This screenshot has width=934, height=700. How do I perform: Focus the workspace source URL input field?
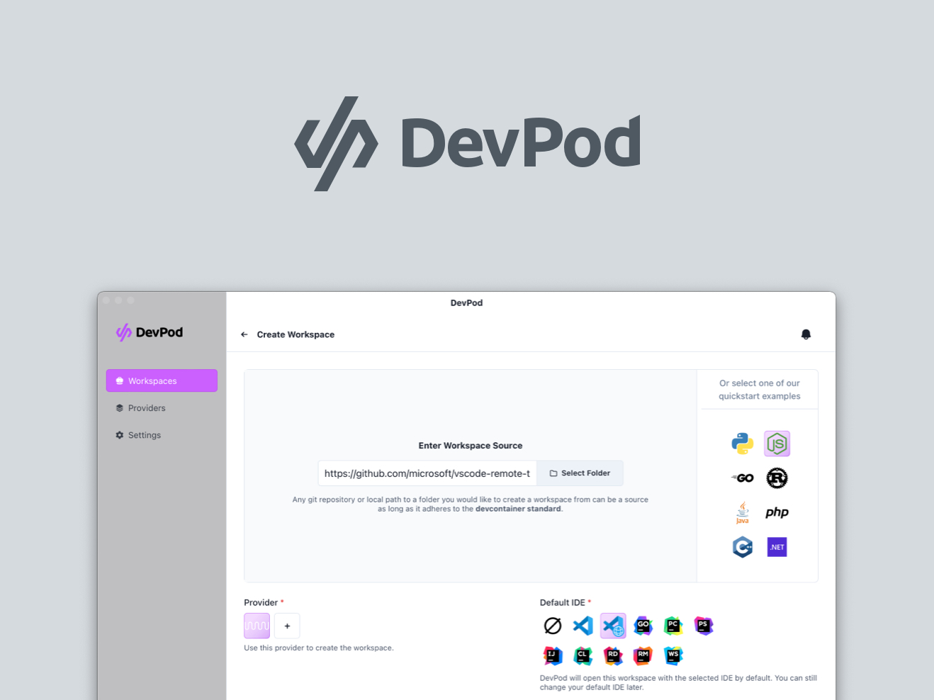[427, 473]
